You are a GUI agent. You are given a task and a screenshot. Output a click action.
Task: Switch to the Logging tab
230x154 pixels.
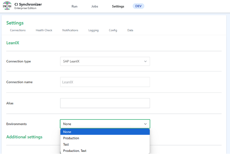tap(93, 30)
